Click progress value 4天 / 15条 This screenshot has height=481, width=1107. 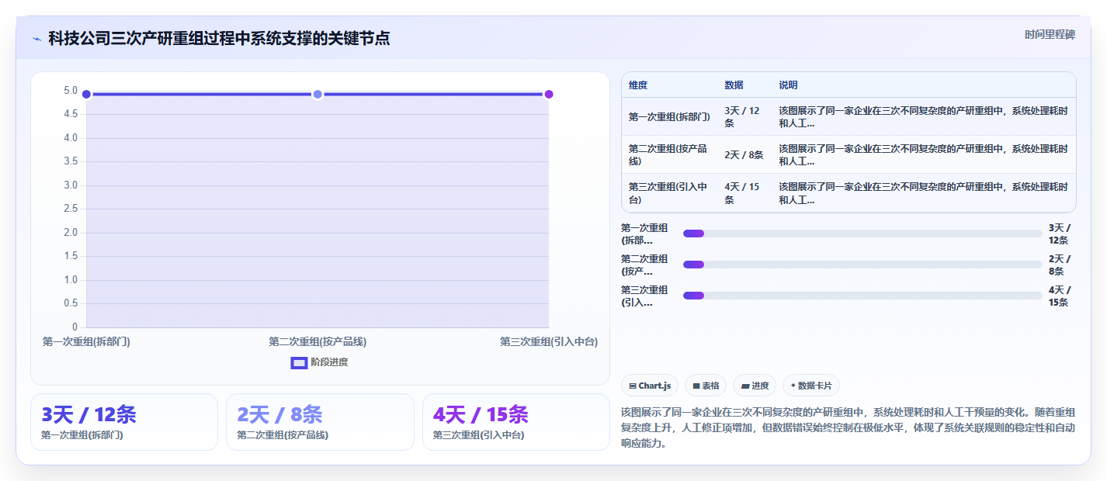tap(1060, 296)
